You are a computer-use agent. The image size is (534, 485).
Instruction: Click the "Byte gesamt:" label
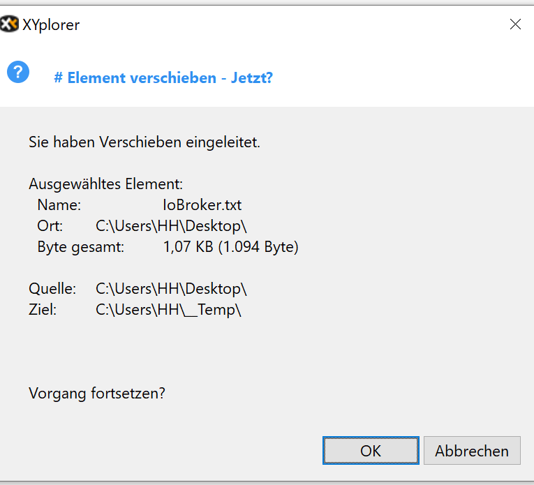pos(80,247)
